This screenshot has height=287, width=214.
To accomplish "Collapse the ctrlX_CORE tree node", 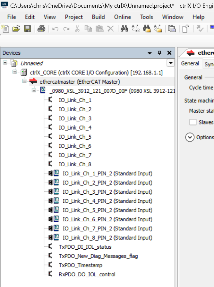I will pyautogui.click(x=15, y=72).
